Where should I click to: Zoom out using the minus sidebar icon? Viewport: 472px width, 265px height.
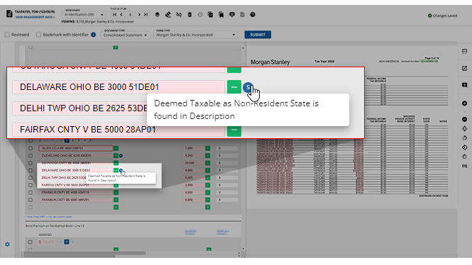[x=464, y=119]
